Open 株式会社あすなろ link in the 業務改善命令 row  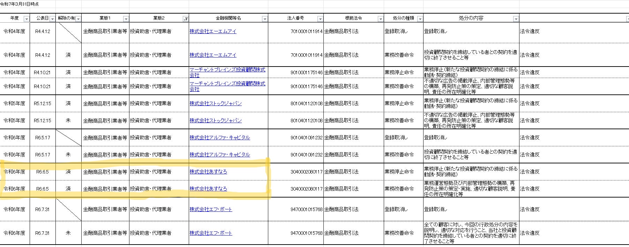[x=208, y=189]
